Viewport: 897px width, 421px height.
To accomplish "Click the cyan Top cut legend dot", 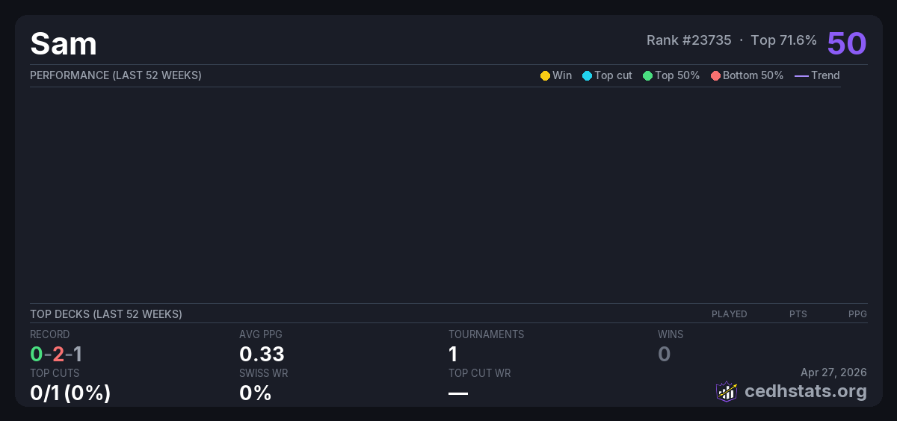I will (x=587, y=75).
